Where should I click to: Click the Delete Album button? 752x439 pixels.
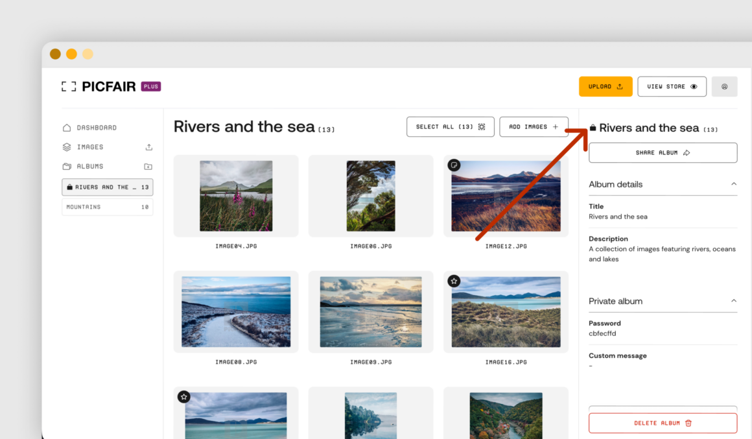click(x=662, y=422)
